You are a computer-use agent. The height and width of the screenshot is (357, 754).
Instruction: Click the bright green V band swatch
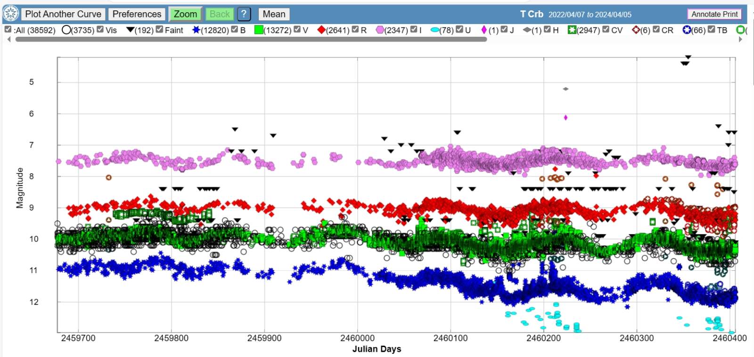pos(259,30)
